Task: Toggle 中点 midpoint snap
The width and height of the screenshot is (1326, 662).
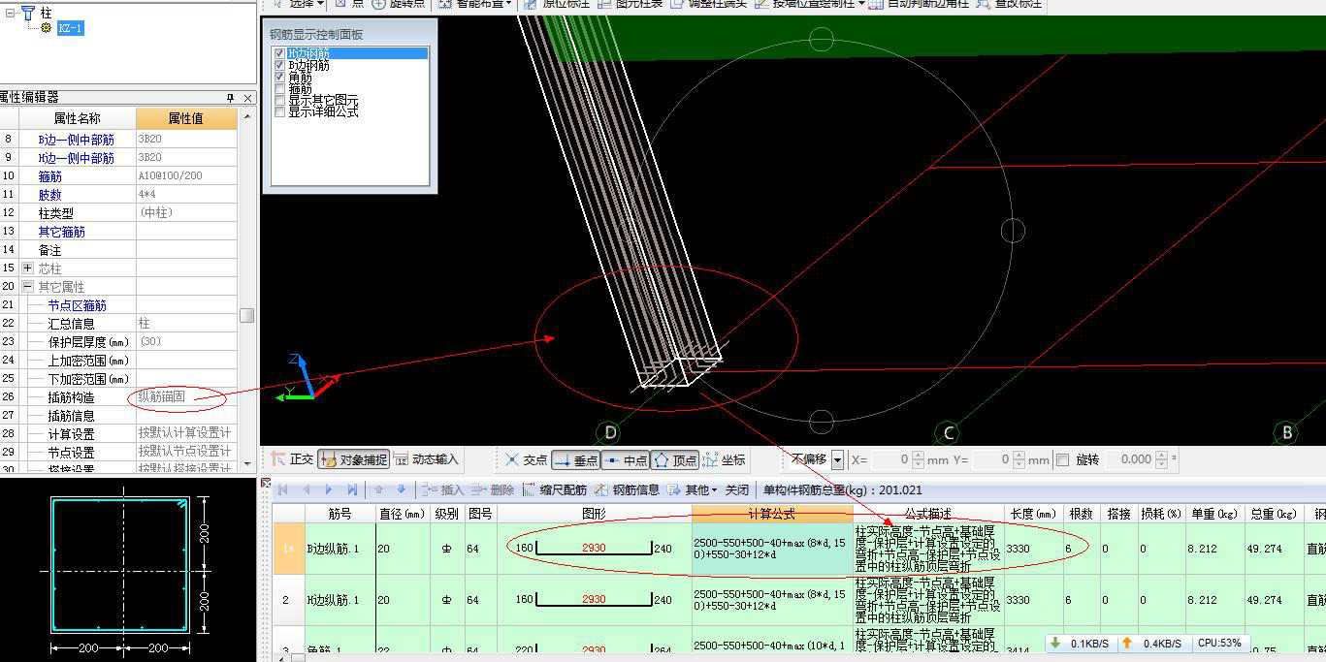Action: tap(626, 459)
